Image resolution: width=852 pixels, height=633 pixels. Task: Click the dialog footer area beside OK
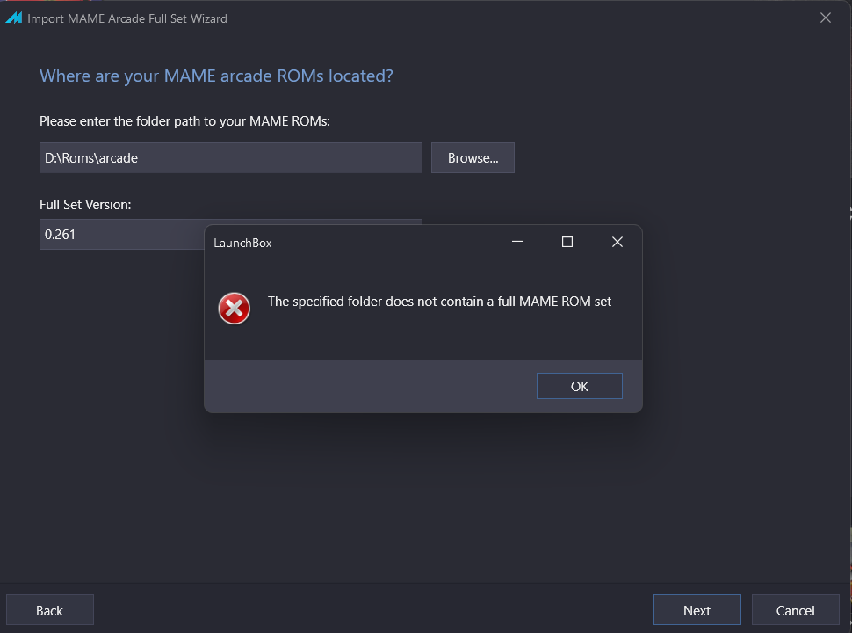(x=370, y=386)
